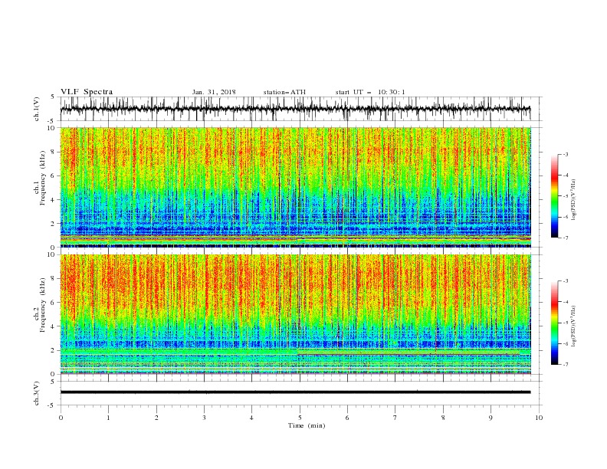Click the "ch.1(V)" waveform axis label
This screenshot has height=469, width=607.
coord(37,109)
